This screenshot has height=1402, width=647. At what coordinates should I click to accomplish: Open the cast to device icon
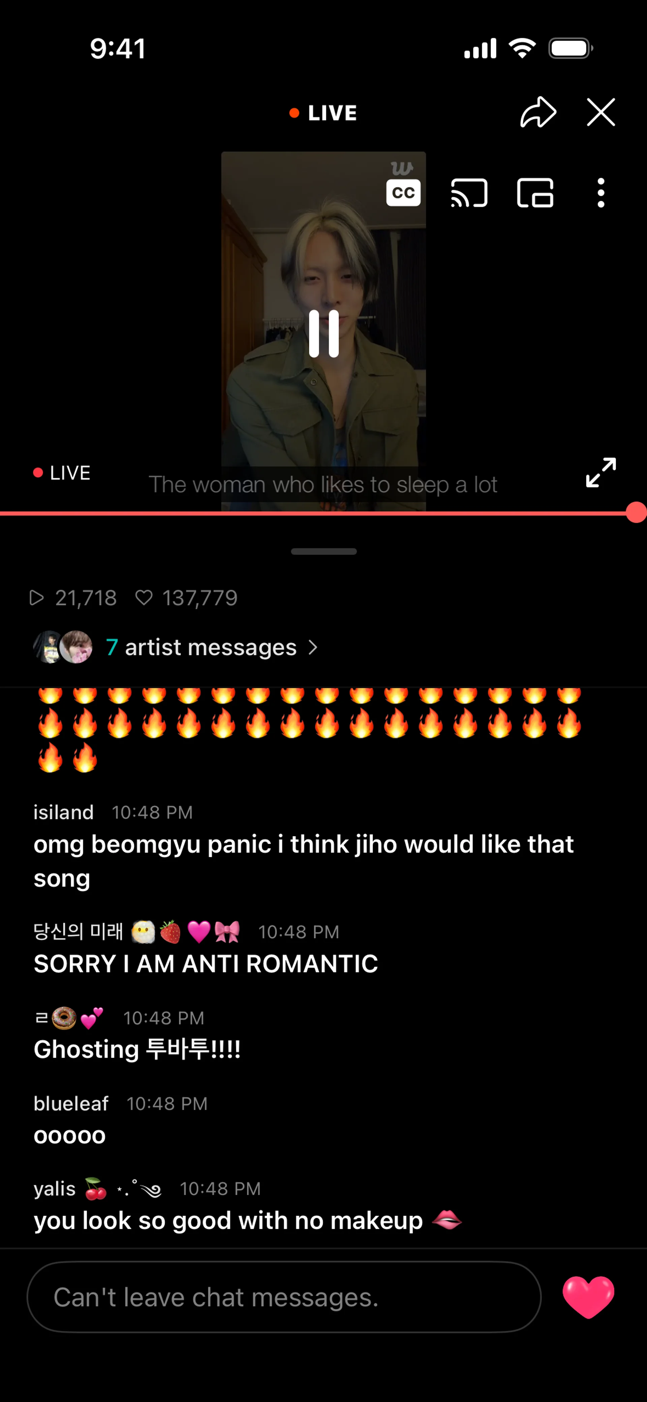469,193
